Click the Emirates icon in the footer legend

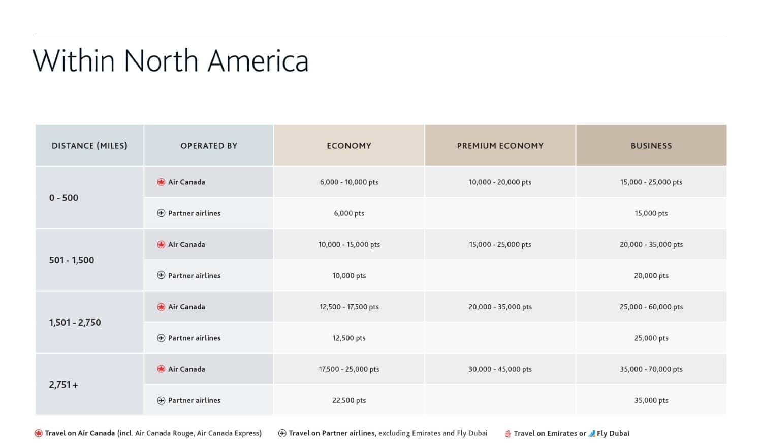pyautogui.click(x=507, y=433)
